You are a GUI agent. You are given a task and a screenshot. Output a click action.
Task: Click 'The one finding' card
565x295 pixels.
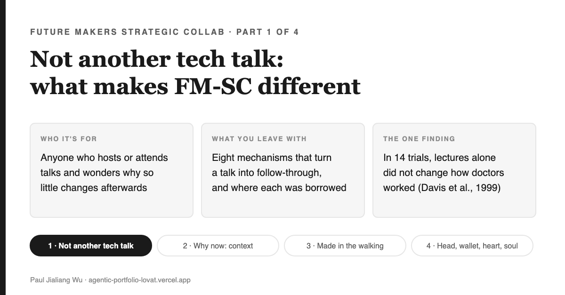coord(454,170)
